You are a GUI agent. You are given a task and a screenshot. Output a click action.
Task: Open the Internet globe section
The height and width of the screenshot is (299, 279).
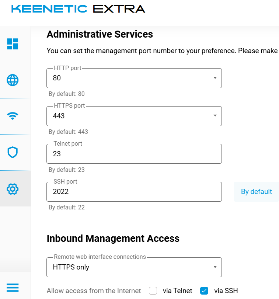[x=13, y=80]
